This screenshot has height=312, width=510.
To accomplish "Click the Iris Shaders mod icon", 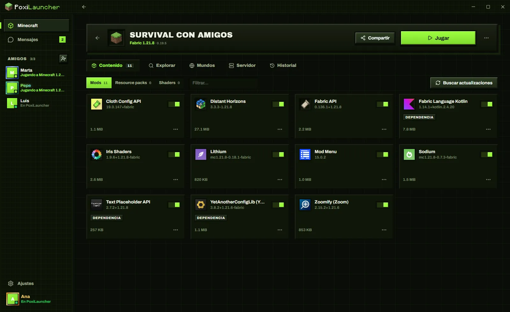I will [97, 154].
